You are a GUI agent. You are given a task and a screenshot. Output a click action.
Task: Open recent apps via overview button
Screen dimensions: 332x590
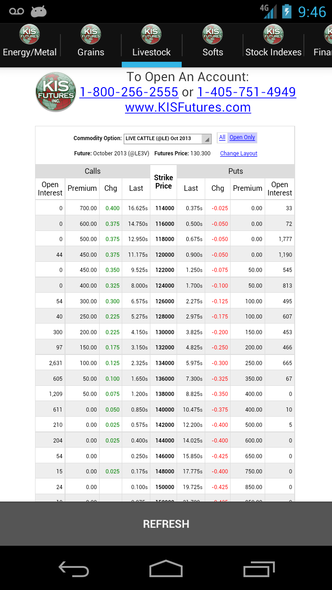coord(259,569)
